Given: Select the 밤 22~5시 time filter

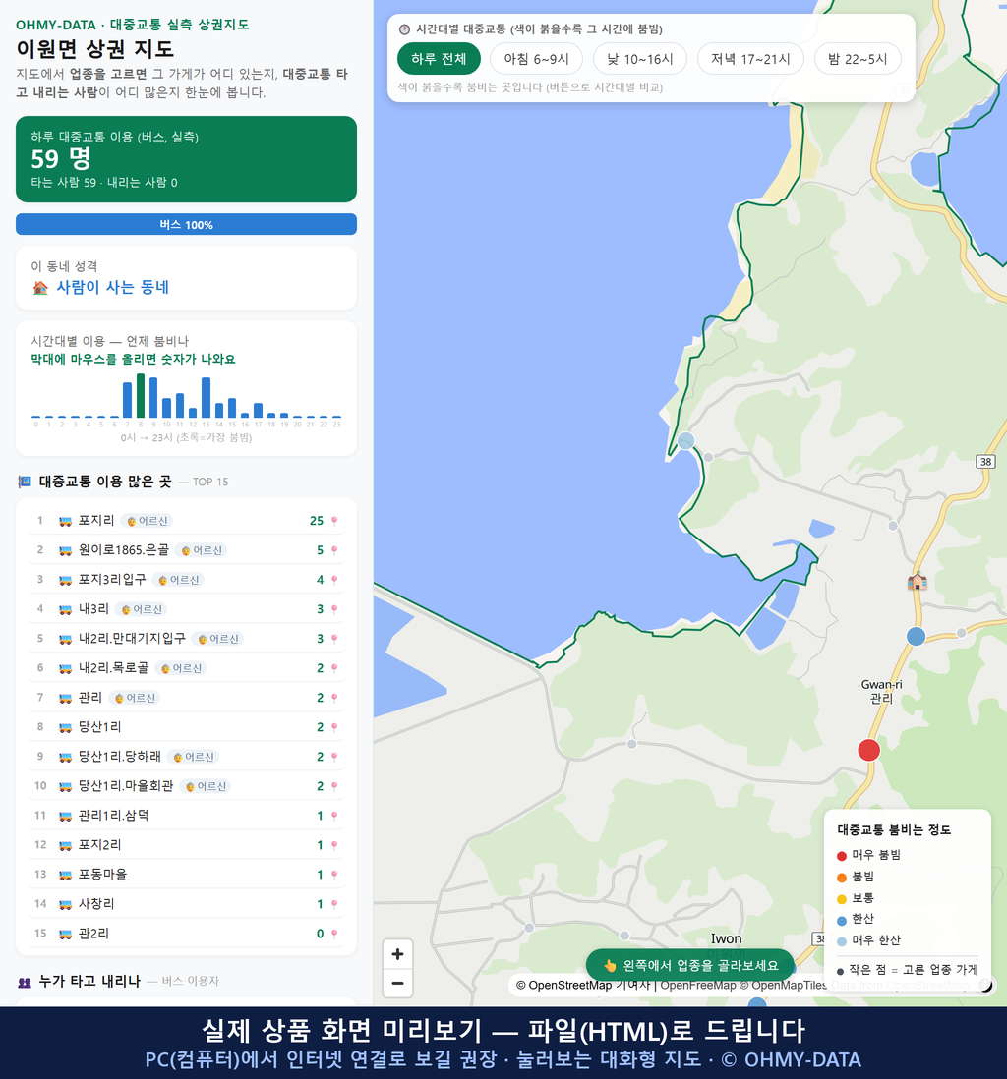Looking at the screenshot, I should 858,59.
